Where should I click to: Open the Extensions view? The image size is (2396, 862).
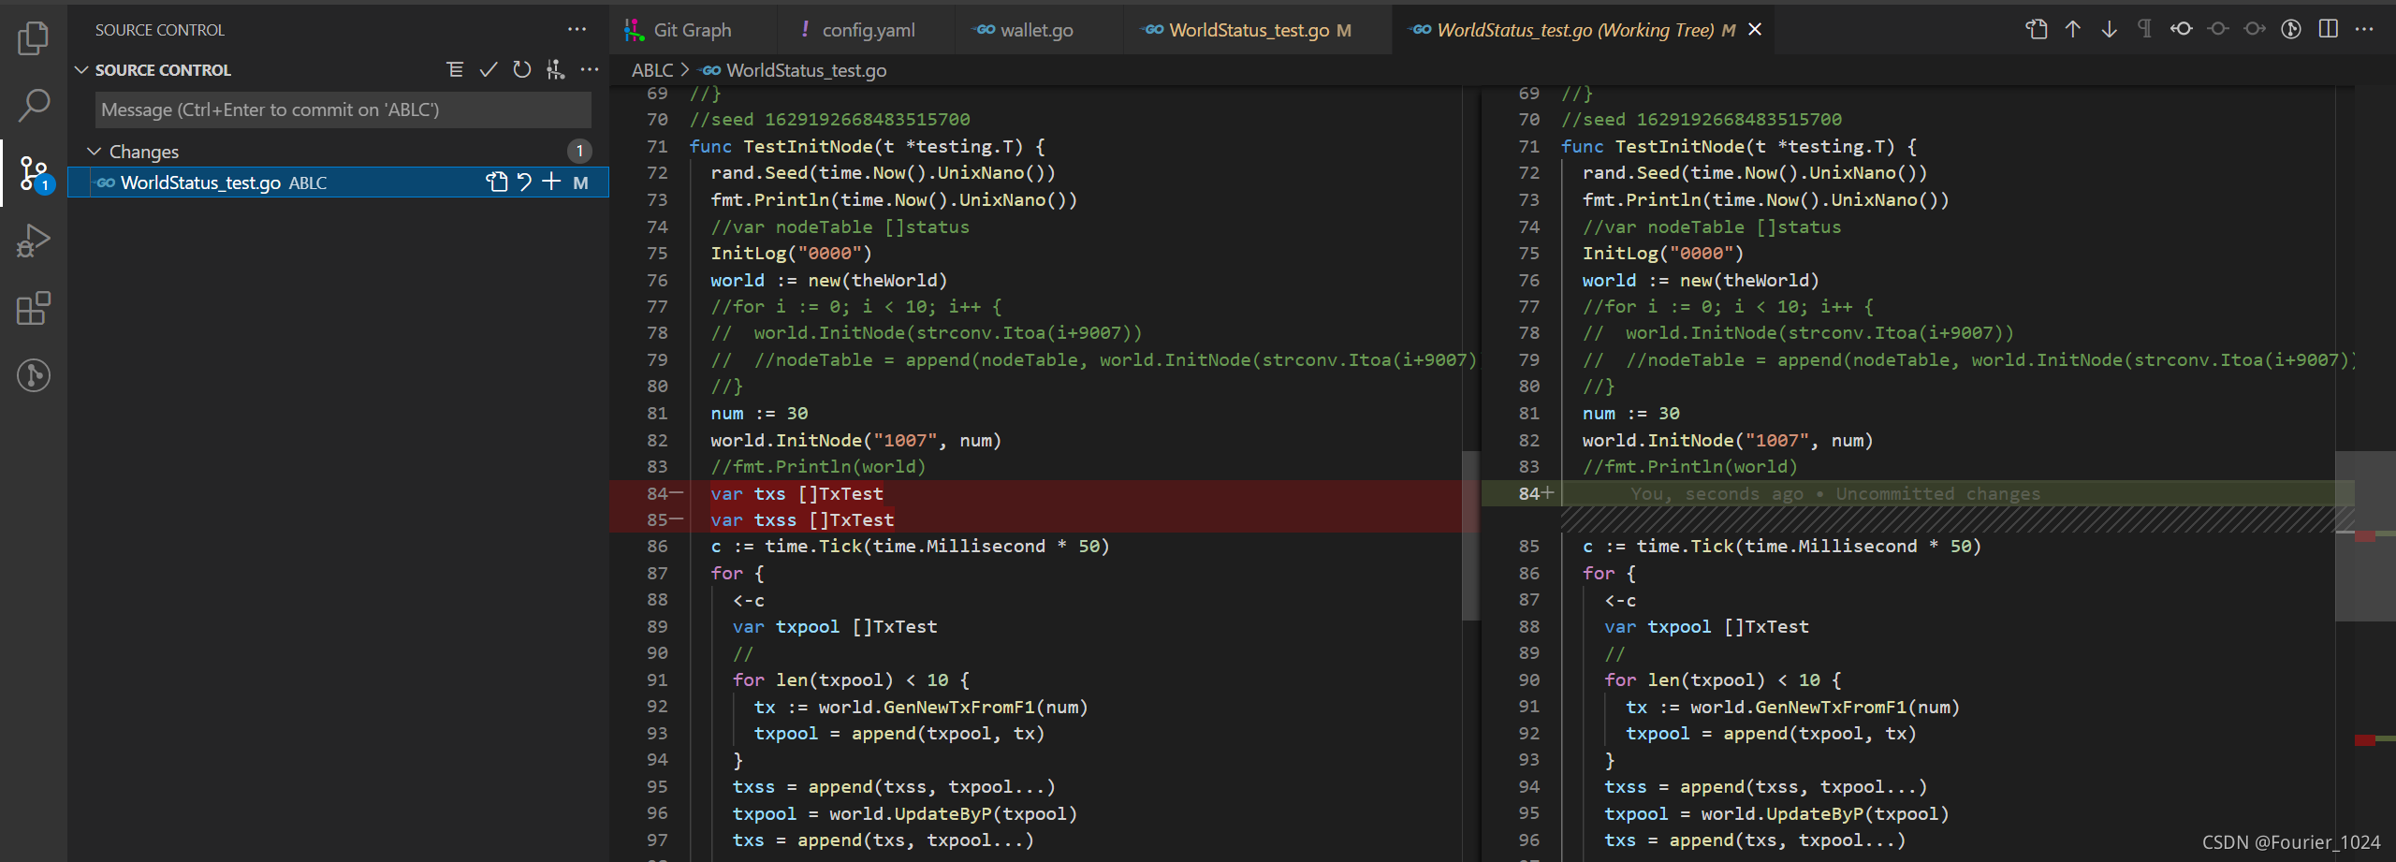tap(34, 308)
